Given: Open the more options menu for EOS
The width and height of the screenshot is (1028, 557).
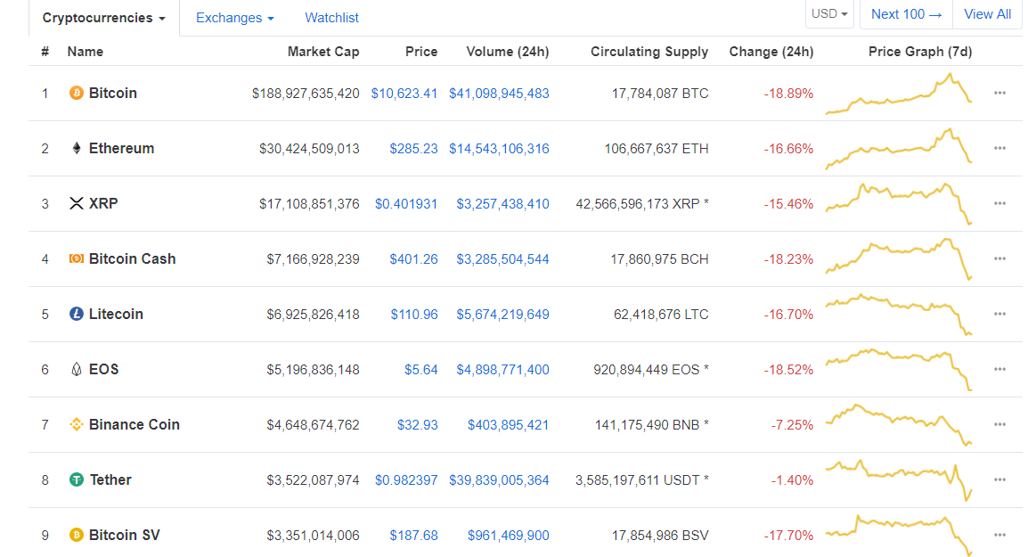Looking at the screenshot, I should coord(999,369).
